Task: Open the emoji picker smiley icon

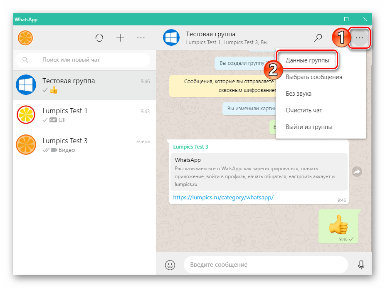Action: click(x=170, y=265)
